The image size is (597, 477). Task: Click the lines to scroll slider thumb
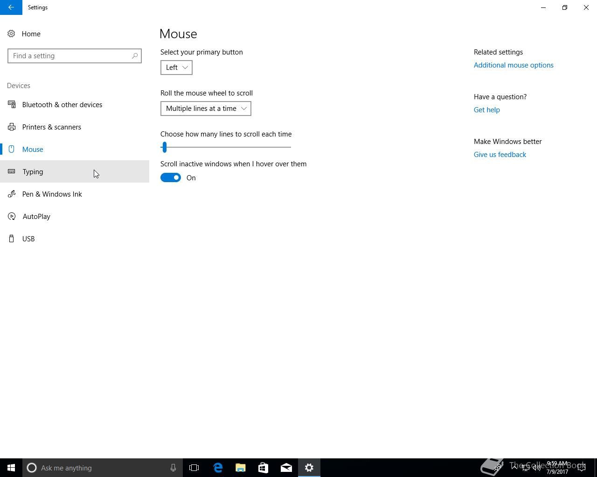click(164, 147)
